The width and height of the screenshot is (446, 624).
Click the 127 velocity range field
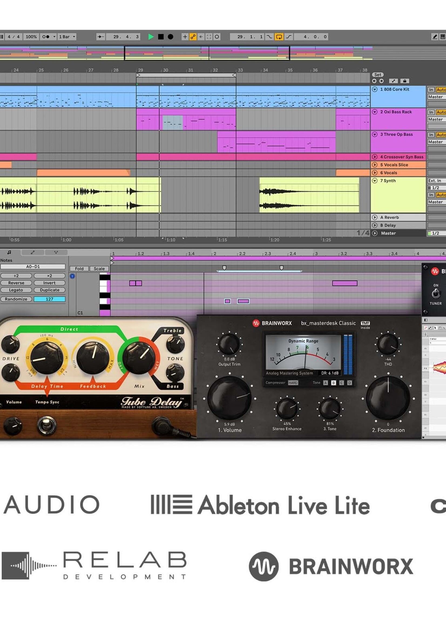pos(49,299)
